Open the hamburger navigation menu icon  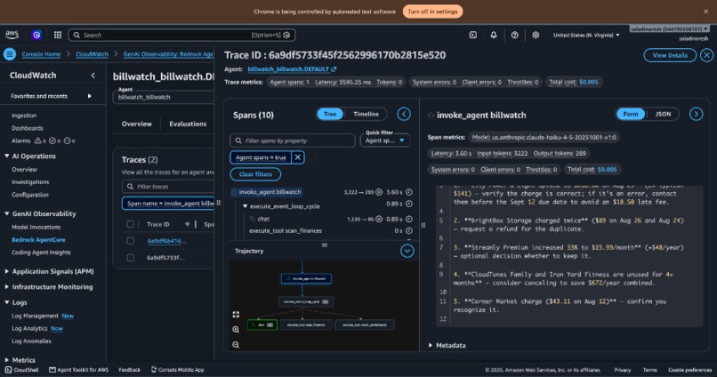[10, 54]
